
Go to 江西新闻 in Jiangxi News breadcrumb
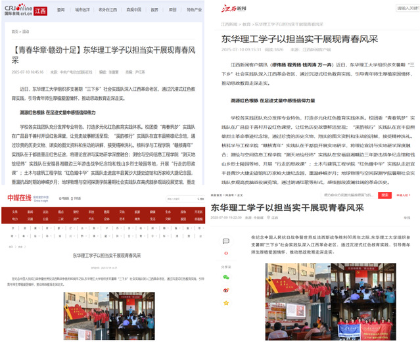click(x=229, y=24)
